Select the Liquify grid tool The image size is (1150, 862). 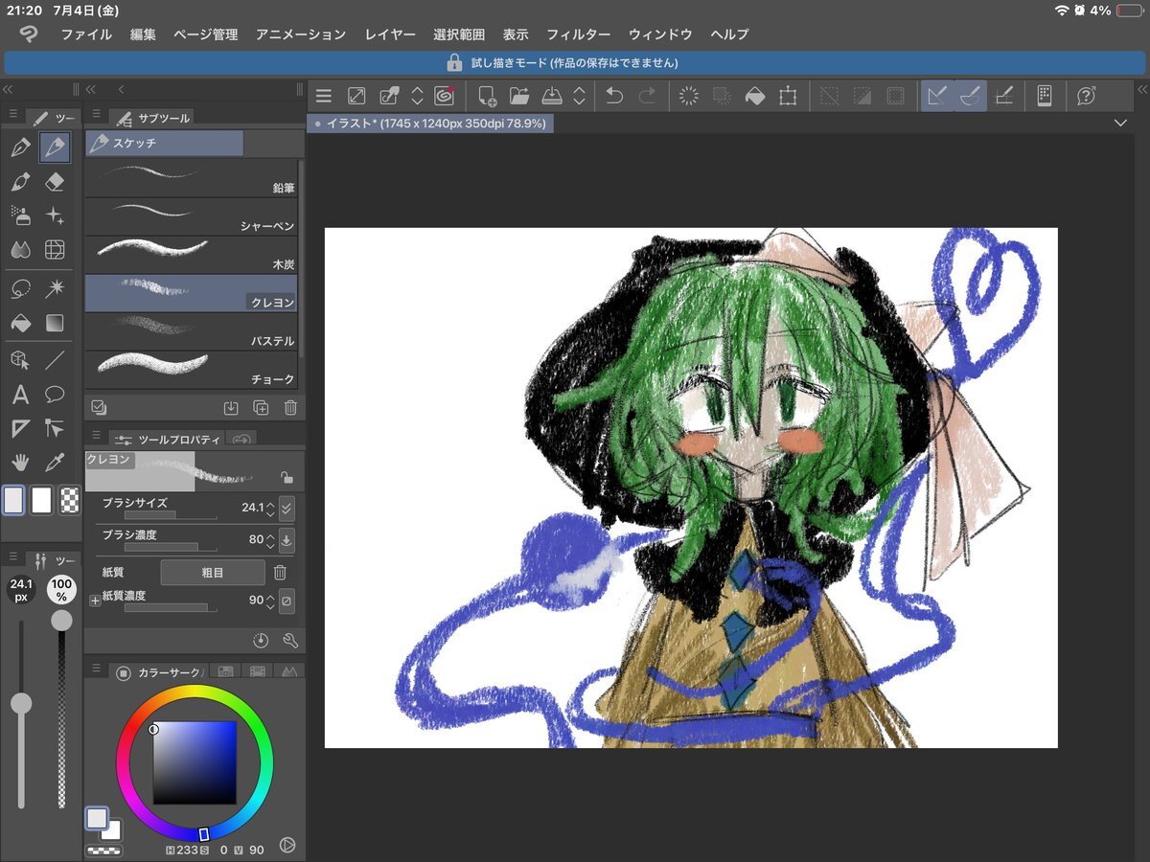pyautogui.click(x=56, y=250)
